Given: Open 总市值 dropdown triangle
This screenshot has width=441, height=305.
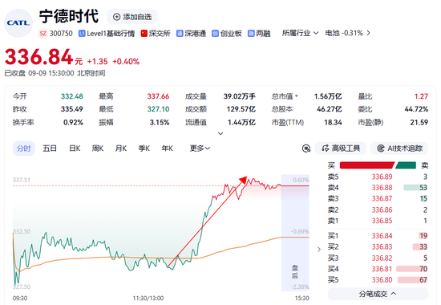Looking at the screenshot, I should (297, 96).
